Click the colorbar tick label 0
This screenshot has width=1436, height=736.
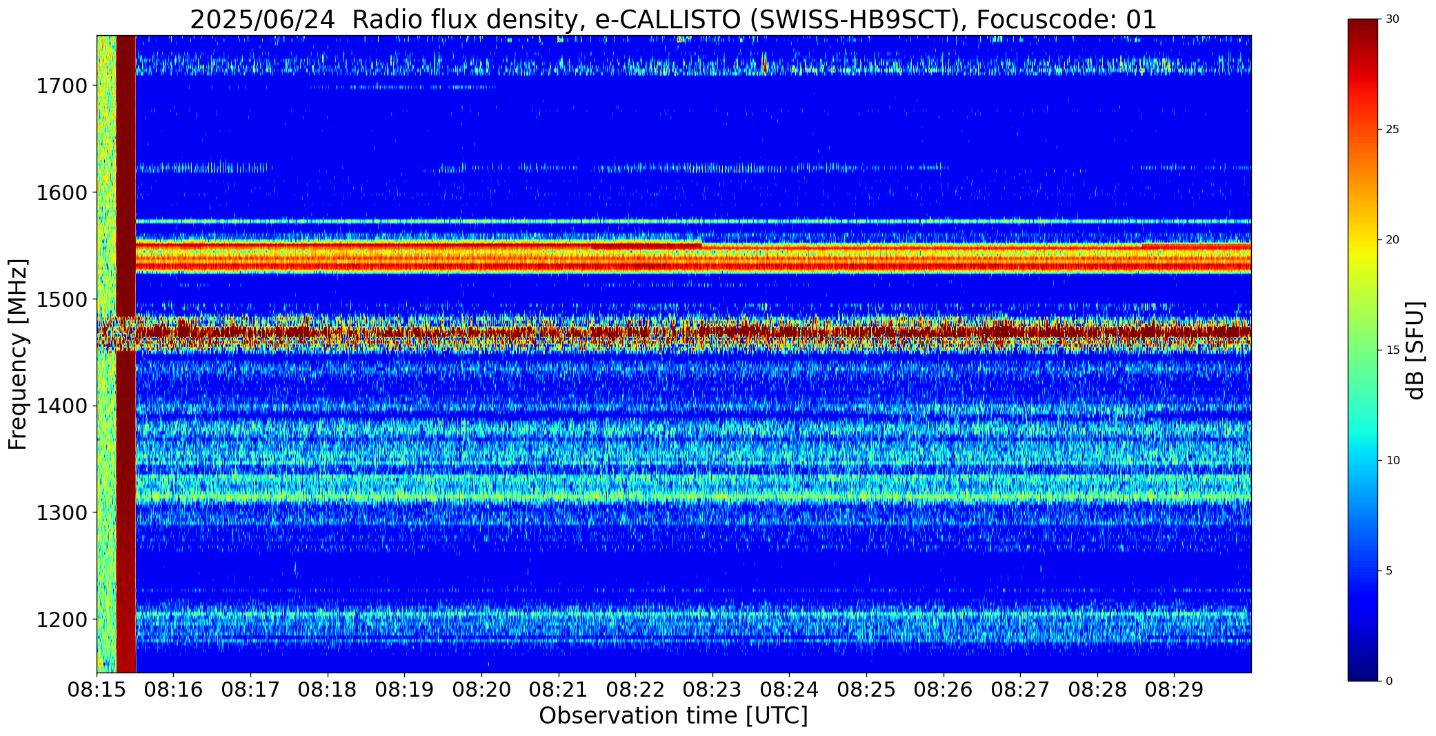1389,681
